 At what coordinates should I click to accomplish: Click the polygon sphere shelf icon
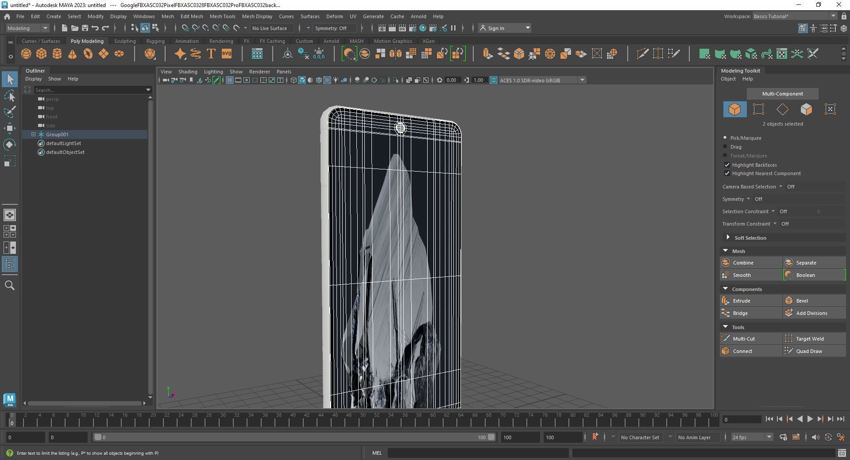[26, 54]
